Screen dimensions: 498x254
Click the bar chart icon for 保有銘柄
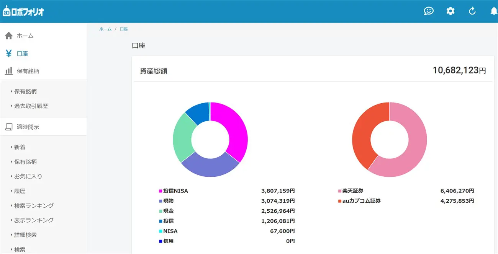coord(8,71)
